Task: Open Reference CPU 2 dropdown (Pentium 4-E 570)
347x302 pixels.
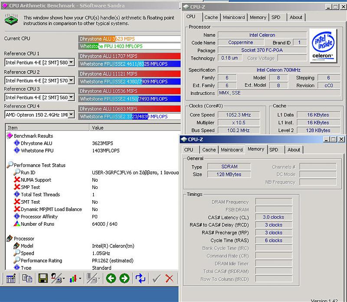Action: pos(71,81)
